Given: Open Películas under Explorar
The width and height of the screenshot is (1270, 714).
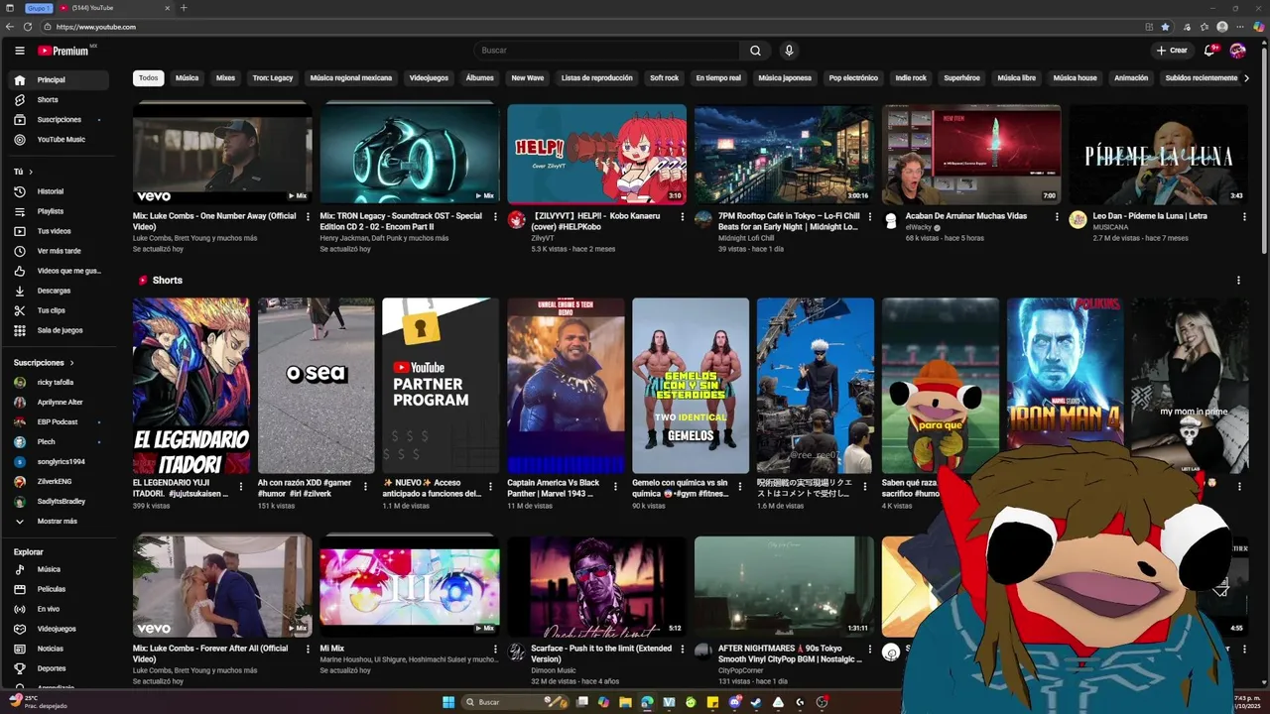Looking at the screenshot, I should [60, 589].
